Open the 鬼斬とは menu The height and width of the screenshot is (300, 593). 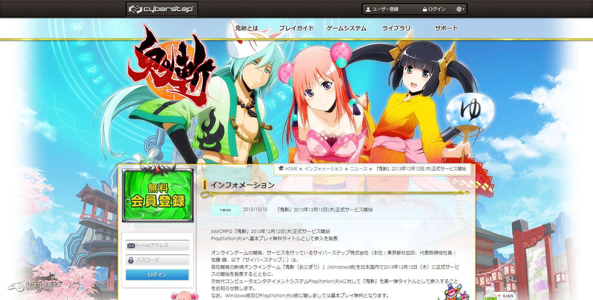[246, 28]
